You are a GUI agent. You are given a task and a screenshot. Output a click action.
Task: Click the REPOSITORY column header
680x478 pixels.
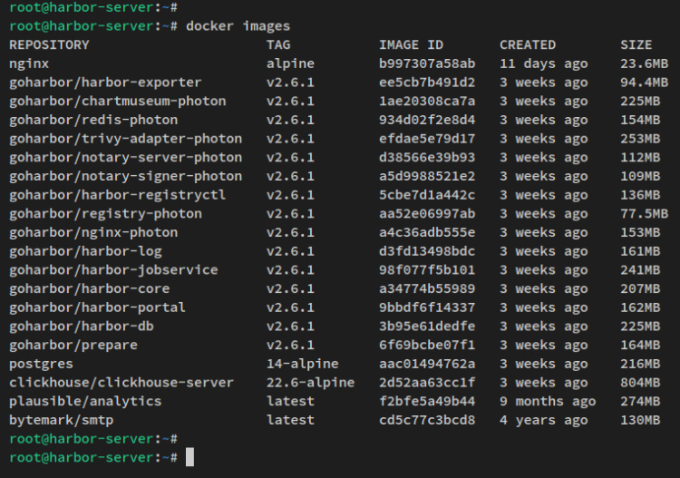click(49, 44)
